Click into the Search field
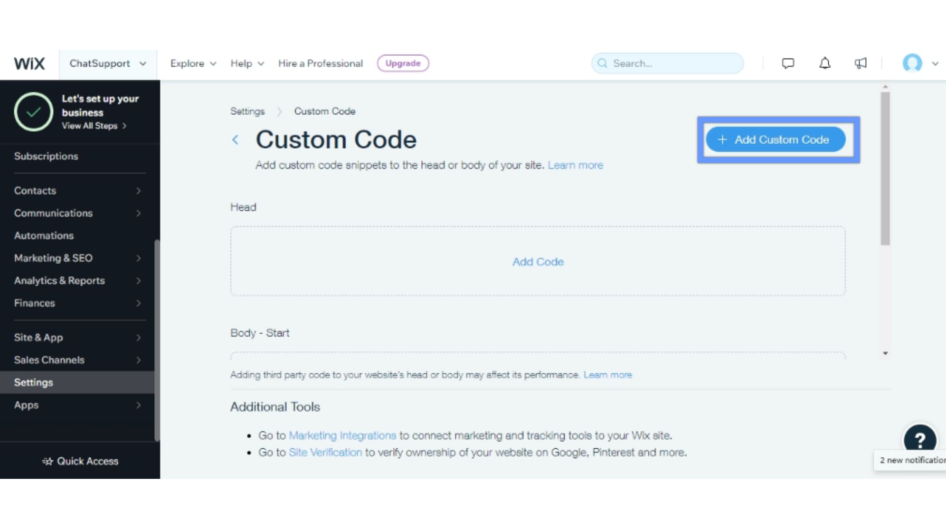This screenshot has width=946, height=532. [x=667, y=63]
